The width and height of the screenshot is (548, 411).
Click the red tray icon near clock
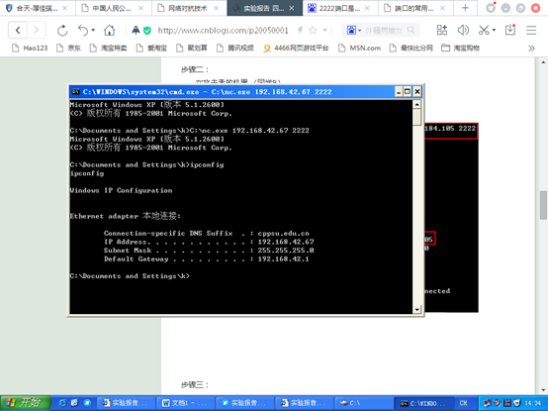coord(507,403)
